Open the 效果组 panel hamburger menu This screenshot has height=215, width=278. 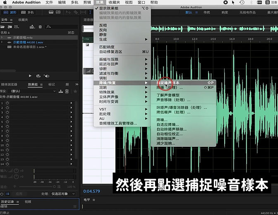point(41,84)
